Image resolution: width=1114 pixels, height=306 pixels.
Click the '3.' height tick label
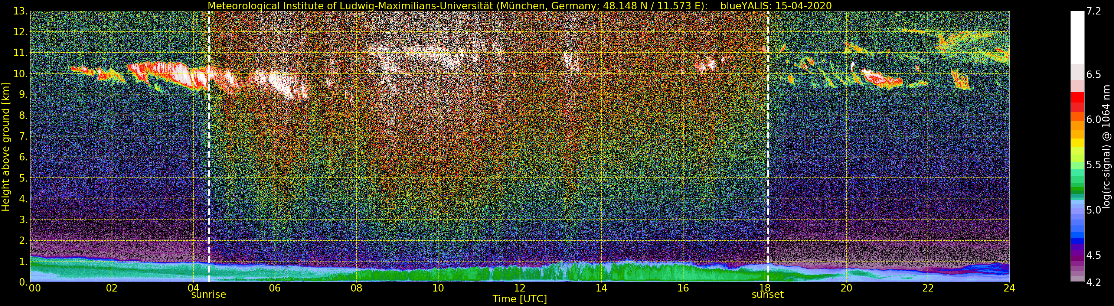tap(23, 219)
